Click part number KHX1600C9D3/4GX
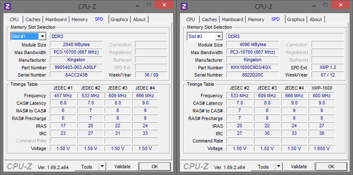353x175 pixels. (x=253, y=67)
